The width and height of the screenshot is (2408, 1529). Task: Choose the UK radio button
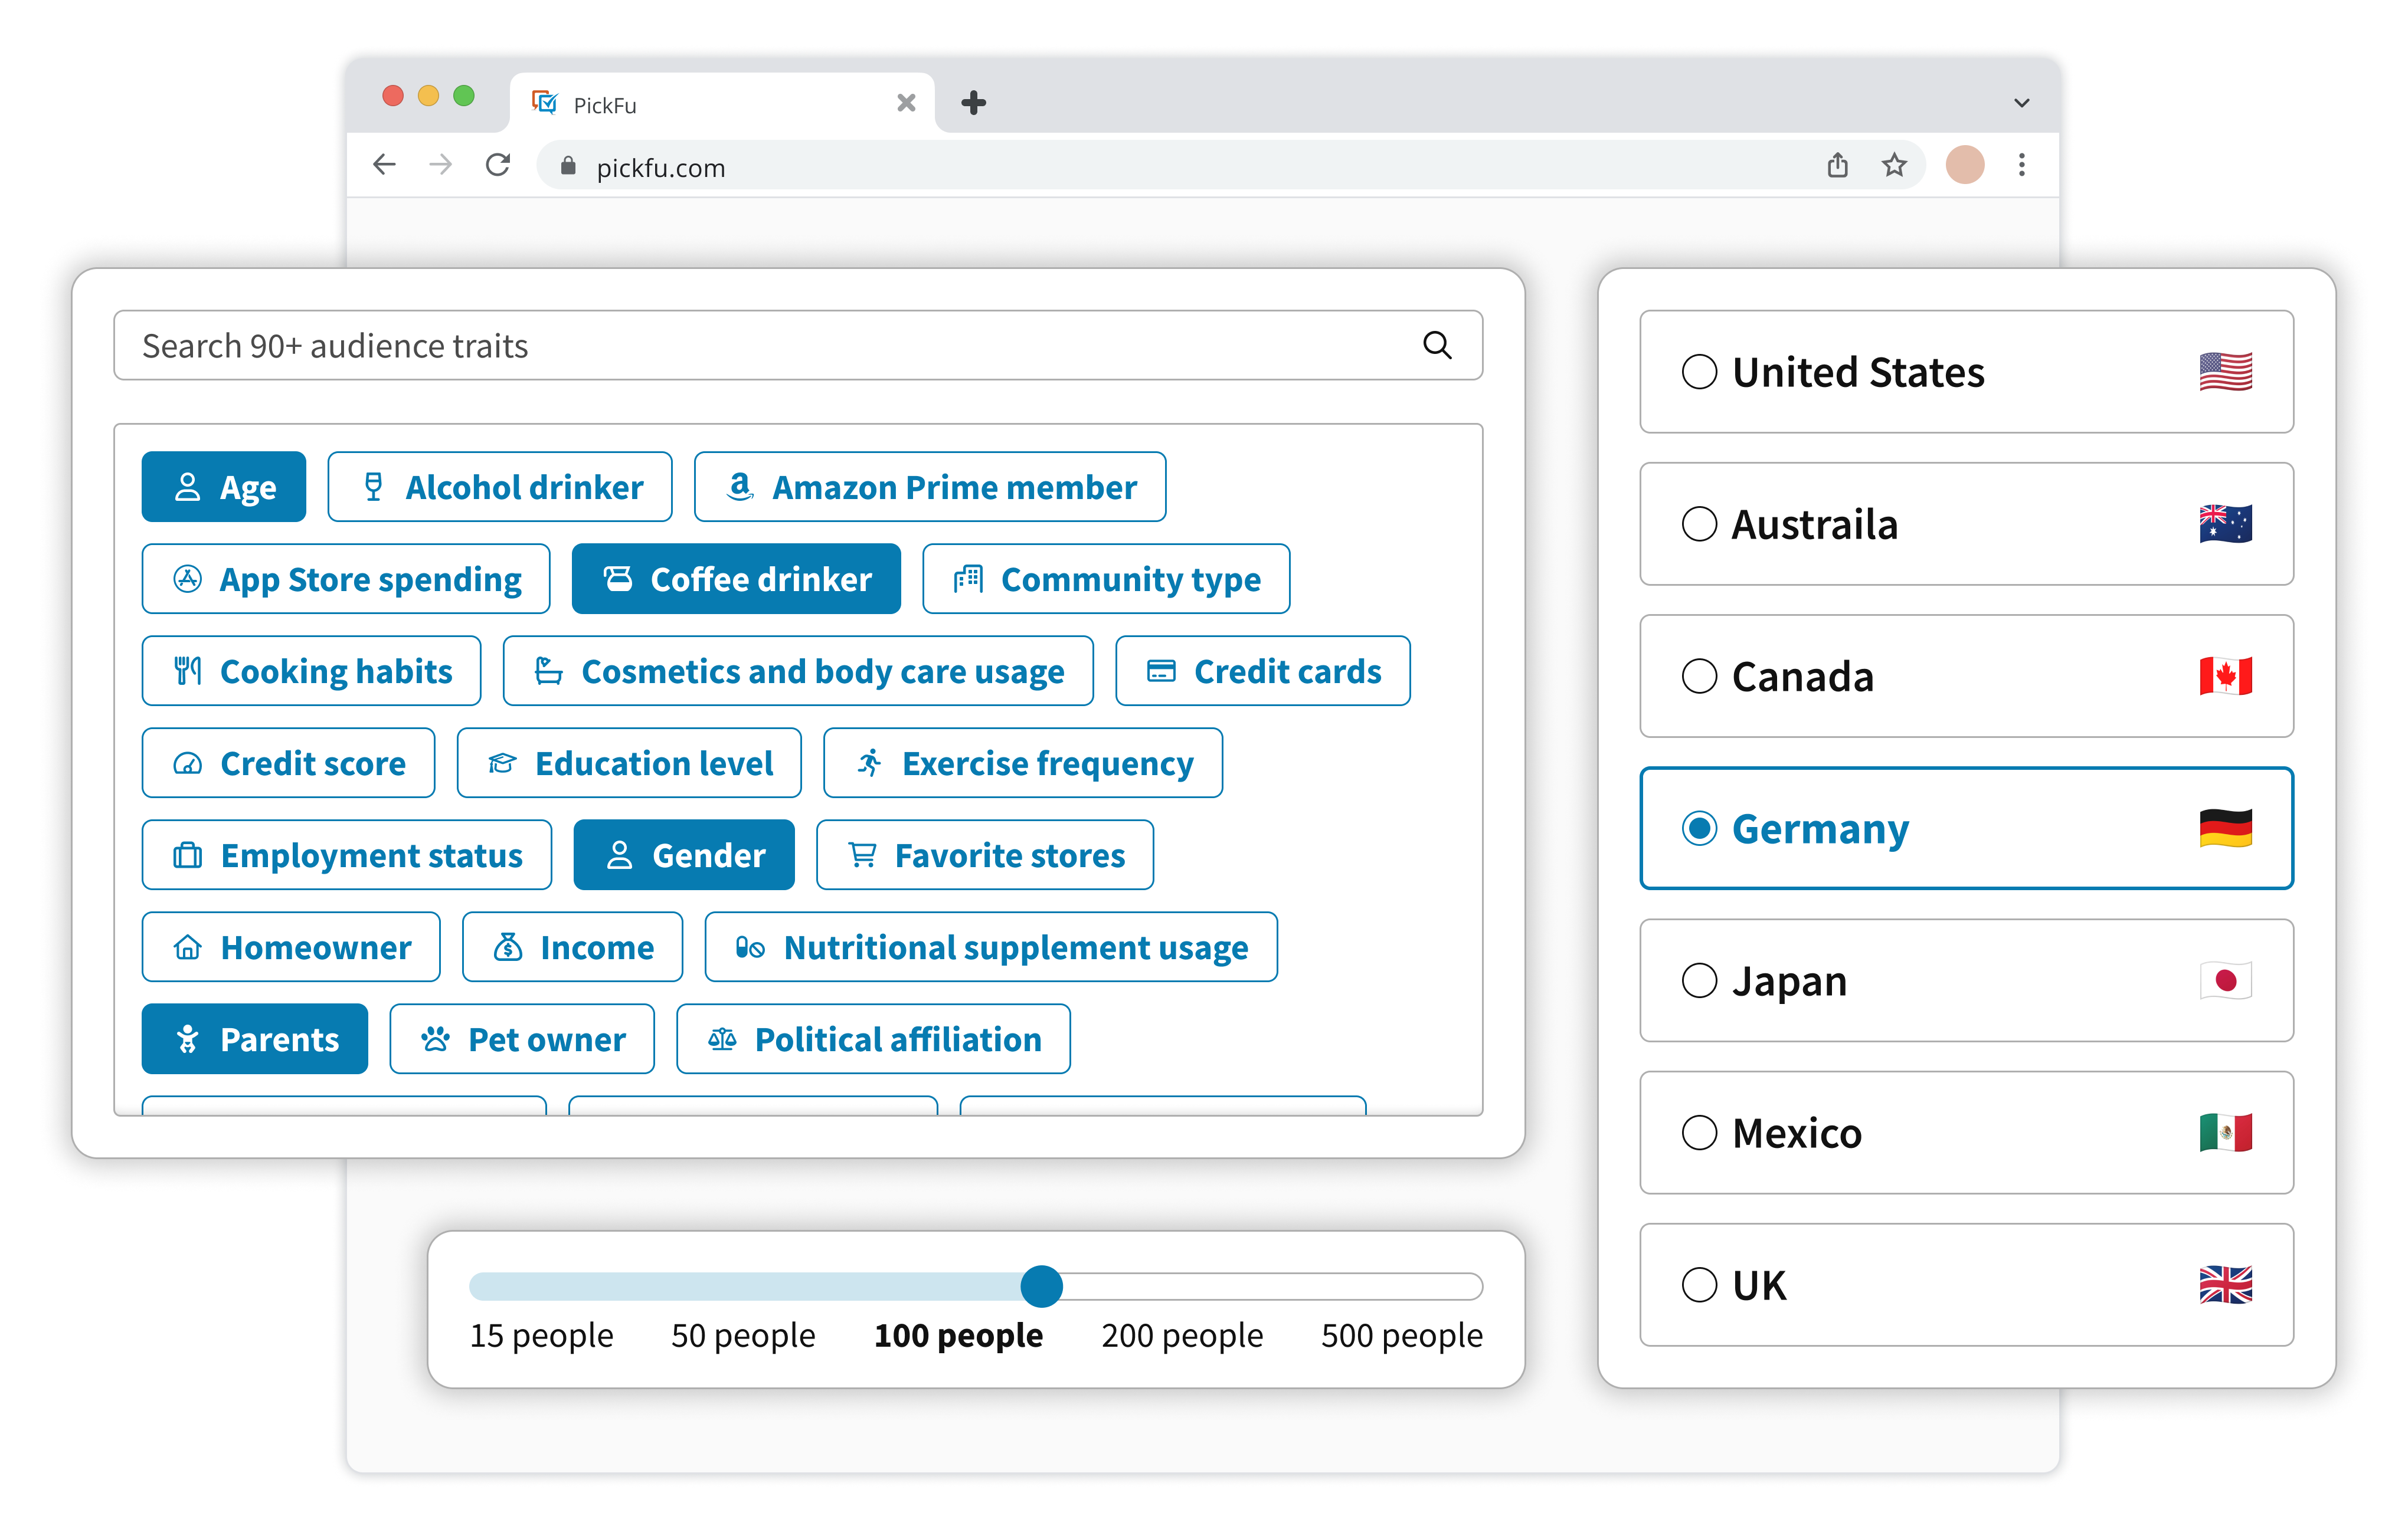point(1699,1284)
